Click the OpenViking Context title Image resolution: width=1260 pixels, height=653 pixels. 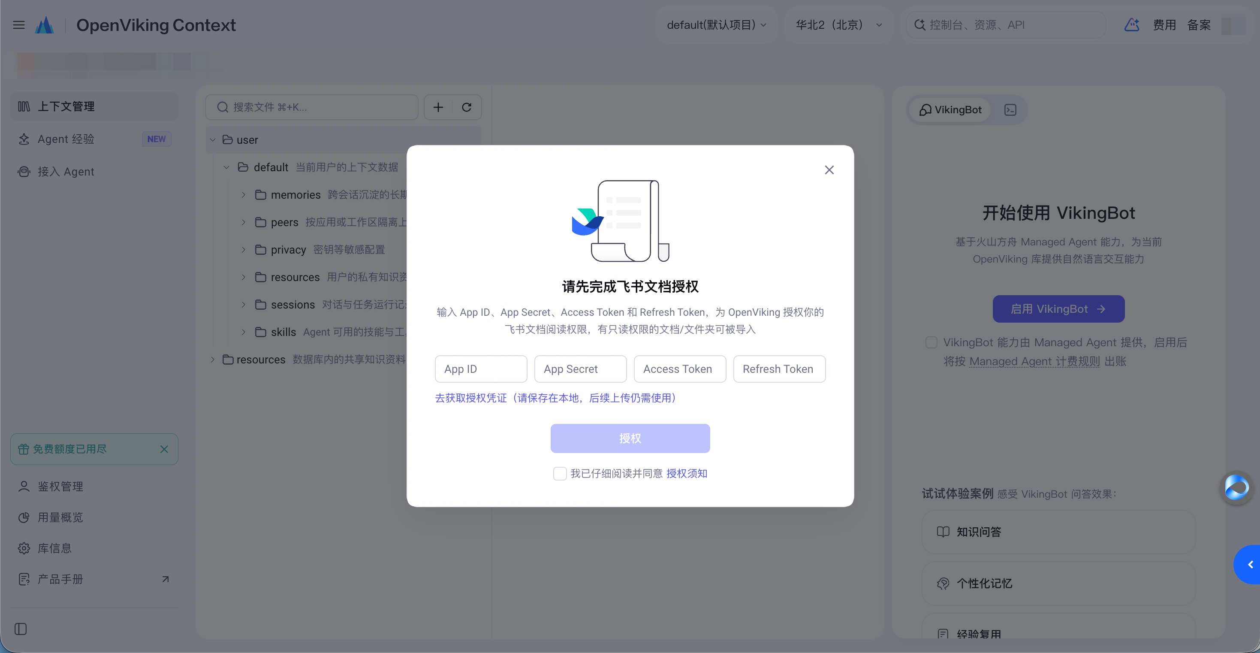(156, 25)
